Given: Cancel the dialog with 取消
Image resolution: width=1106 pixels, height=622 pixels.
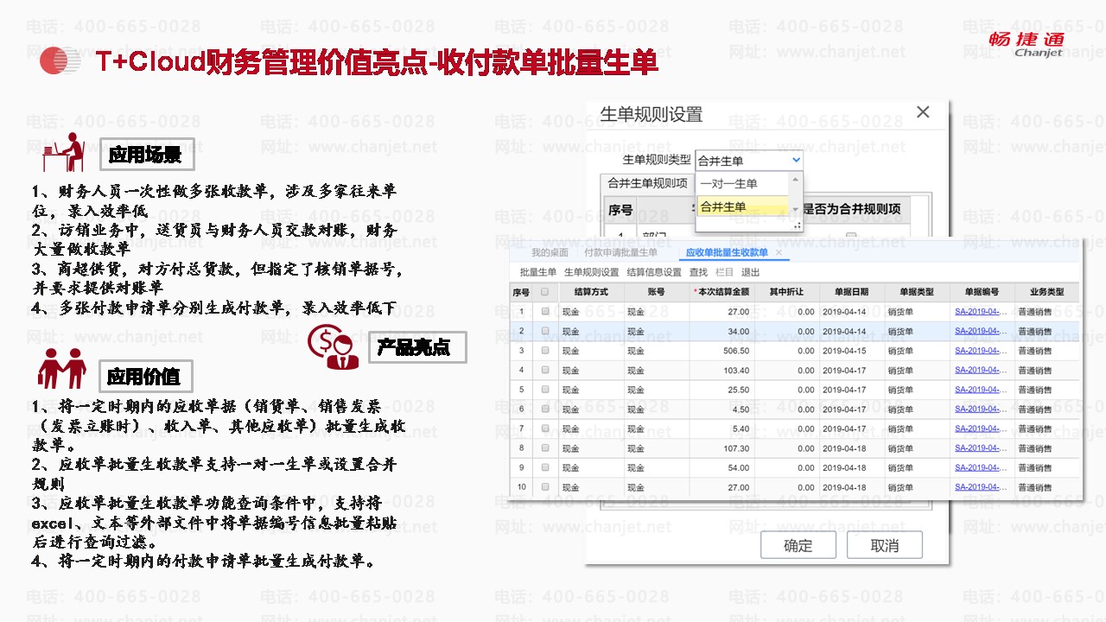Looking at the screenshot, I should (885, 545).
